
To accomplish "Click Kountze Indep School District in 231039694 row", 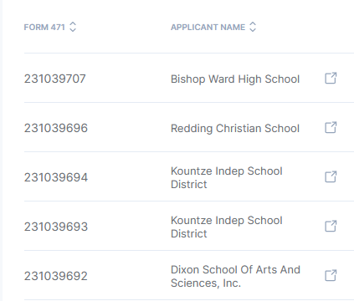I will (x=227, y=177).
